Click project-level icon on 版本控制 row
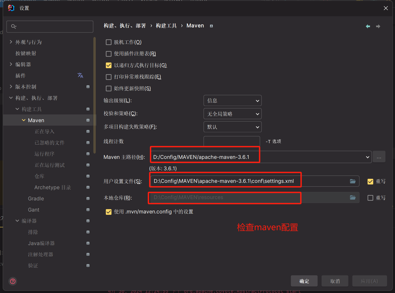This screenshot has height=293, width=395. click(88, 87)
